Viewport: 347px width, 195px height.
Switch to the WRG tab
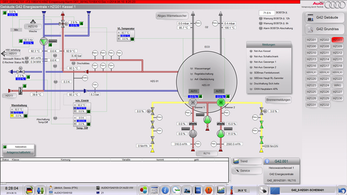[337, 85]
